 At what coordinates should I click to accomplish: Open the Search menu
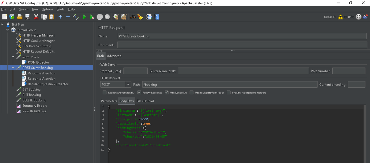(23, 9)
